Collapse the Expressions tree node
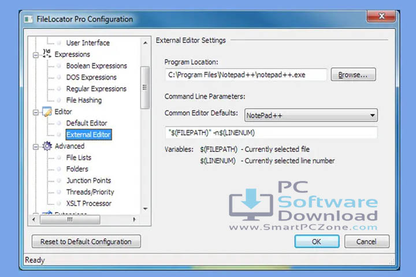 click(36, 55)
